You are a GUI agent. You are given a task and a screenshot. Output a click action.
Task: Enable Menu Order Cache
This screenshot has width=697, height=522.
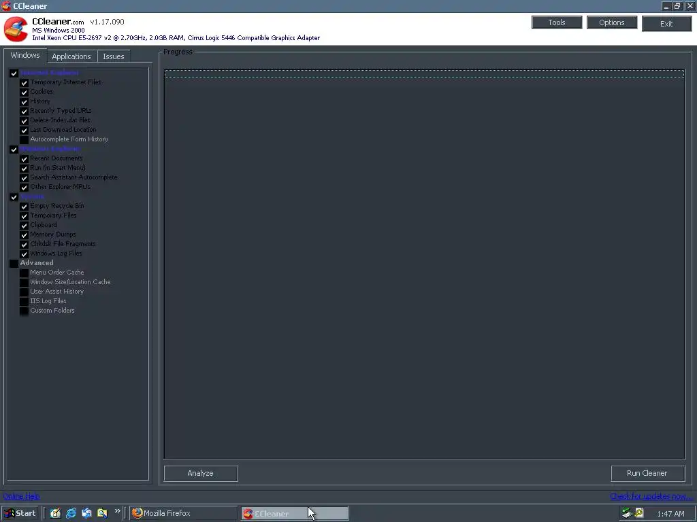coord(24,273)
